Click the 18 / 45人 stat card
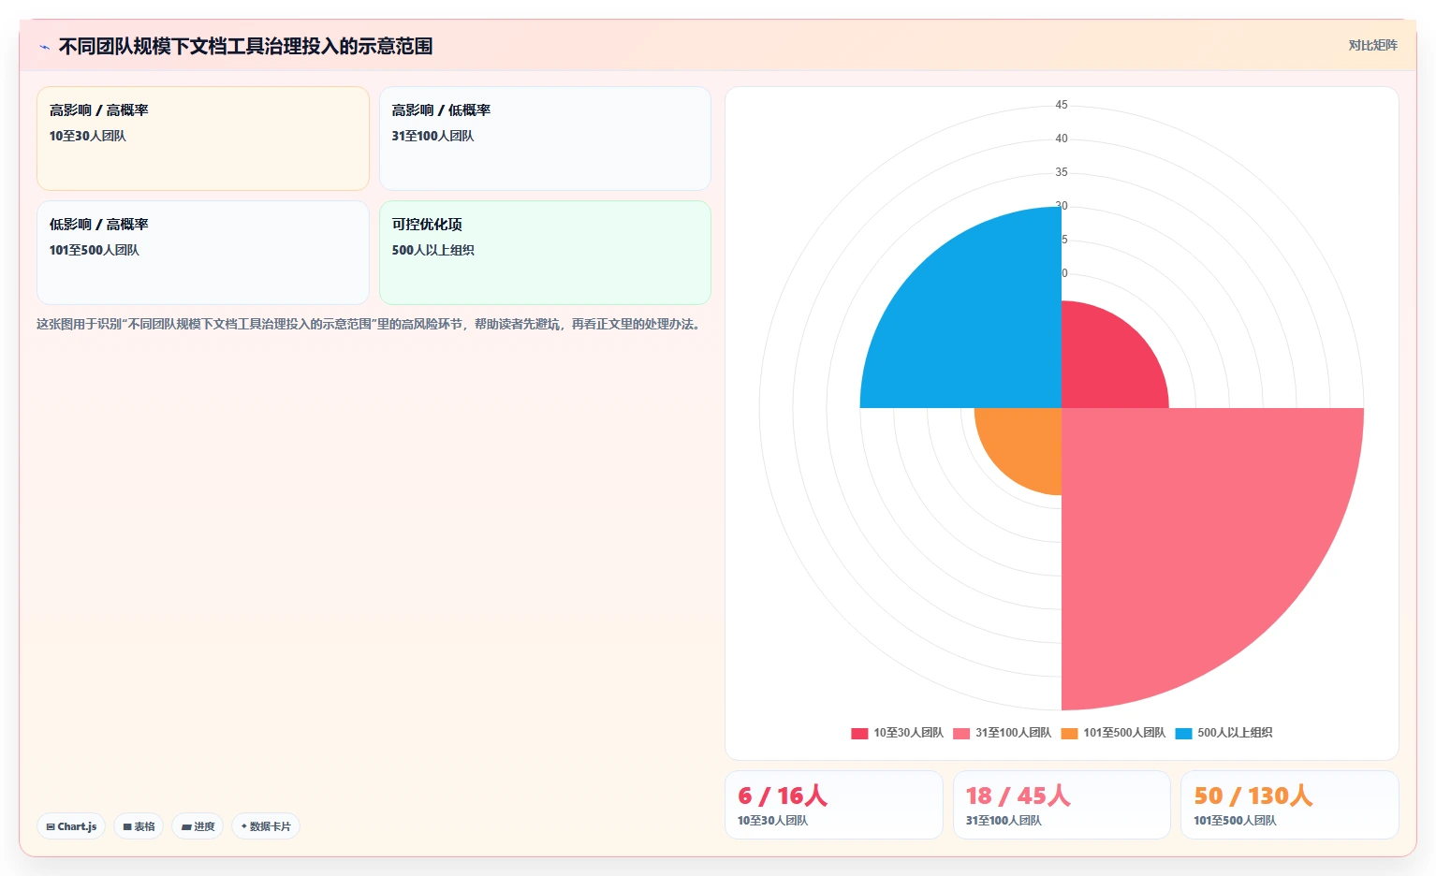Viewport: 1436px width, 876px height. click(x=1062, y=805)
